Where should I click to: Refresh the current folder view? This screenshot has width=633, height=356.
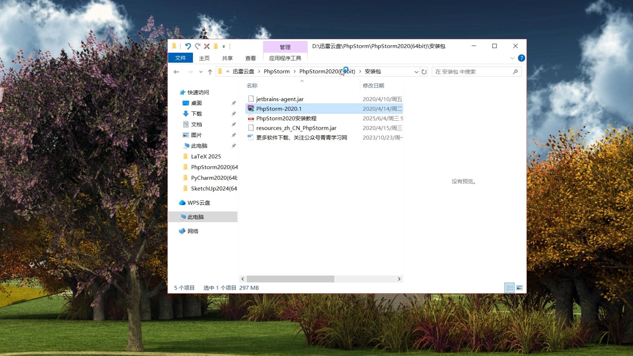point(424,72)
